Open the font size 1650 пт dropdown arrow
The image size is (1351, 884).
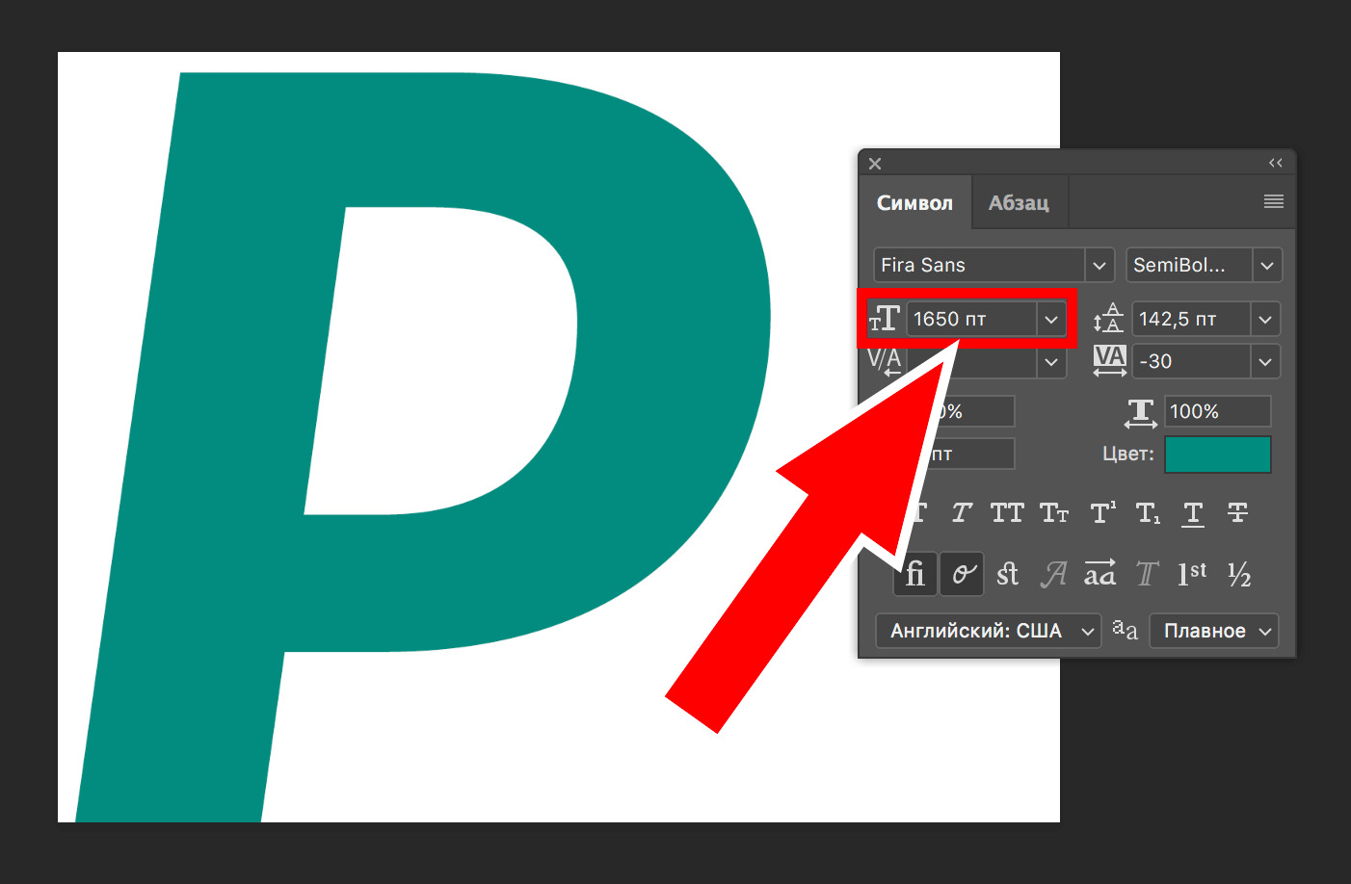[x=1051, y=320]
